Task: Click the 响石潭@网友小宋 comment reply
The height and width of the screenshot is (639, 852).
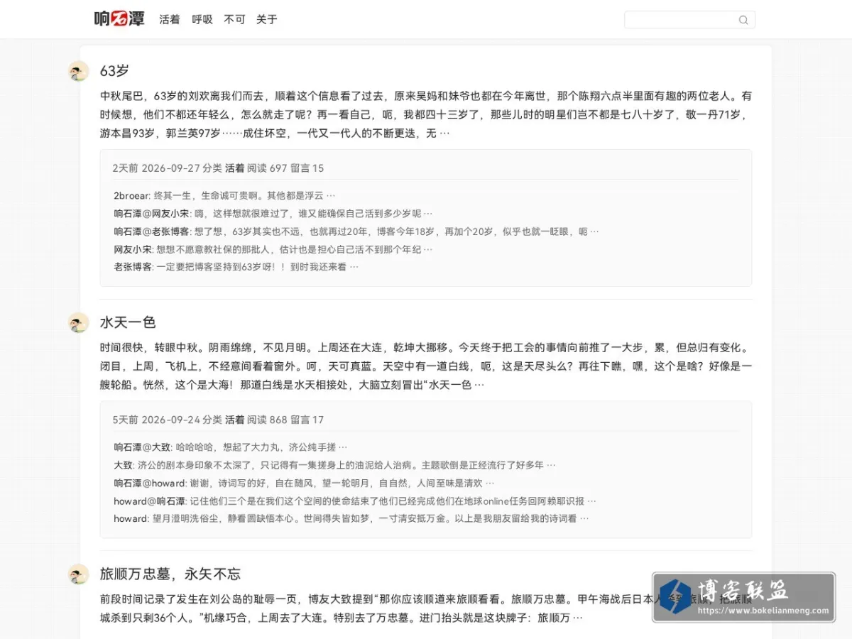Action: click(x=273, y=213)
